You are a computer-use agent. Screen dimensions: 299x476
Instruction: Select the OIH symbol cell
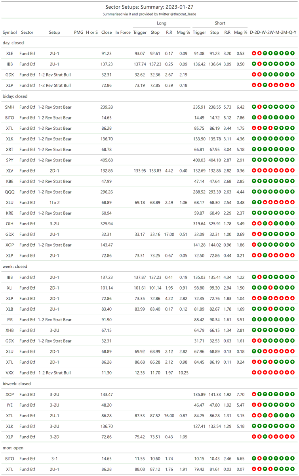[x=10, y=224]
